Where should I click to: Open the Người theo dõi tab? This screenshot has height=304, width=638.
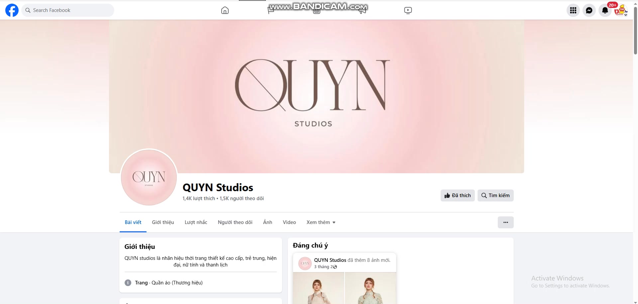click(x=235, y=222)
